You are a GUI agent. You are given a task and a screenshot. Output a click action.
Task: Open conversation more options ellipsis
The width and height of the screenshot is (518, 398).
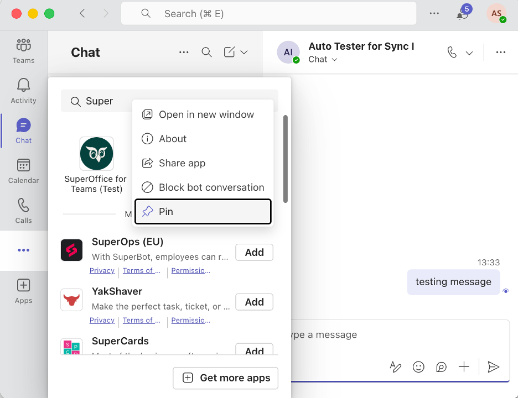[x=500, y=52]
